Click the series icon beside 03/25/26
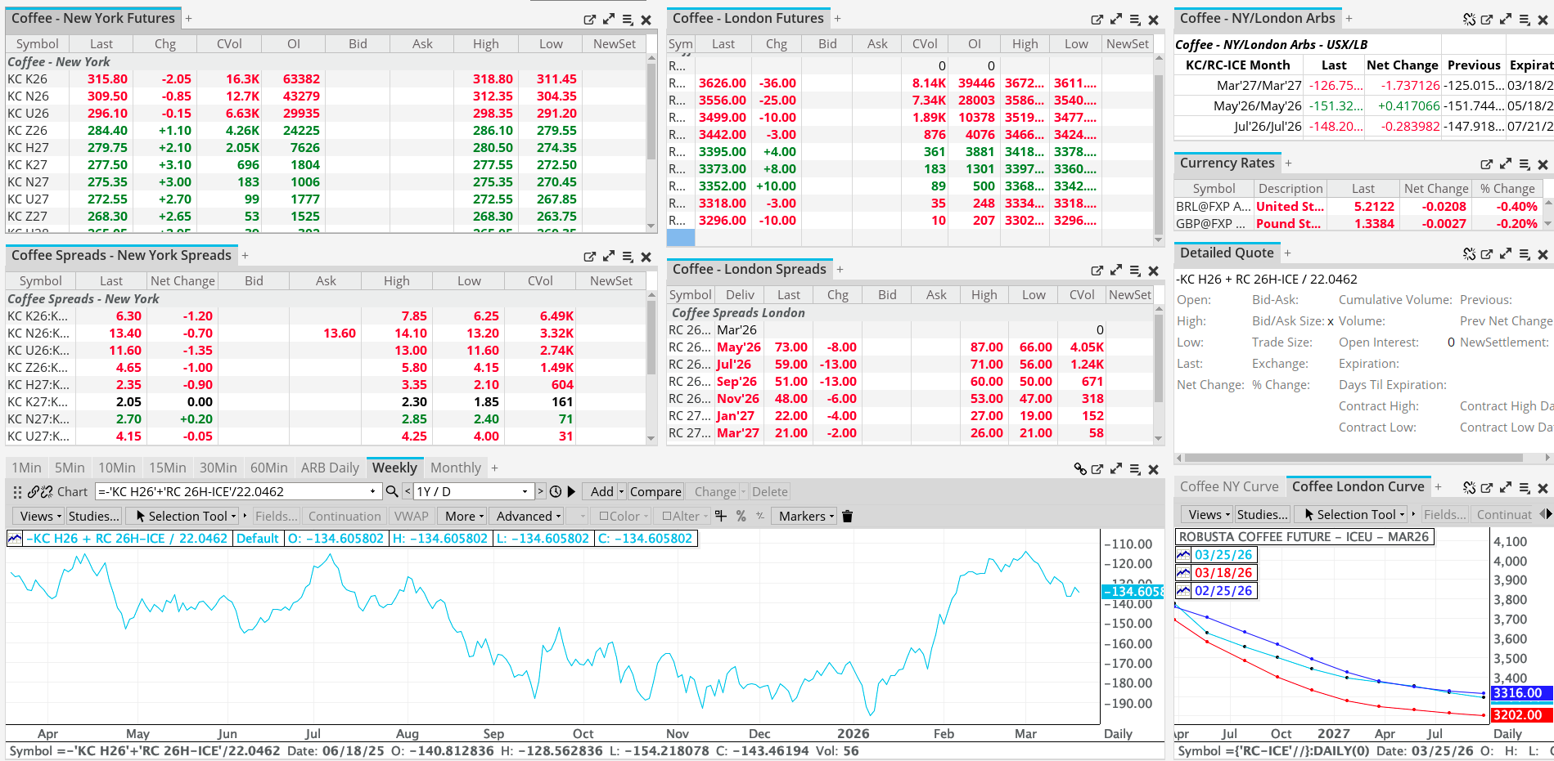This screenshot has width=1554, height=761. point(1183,555)
